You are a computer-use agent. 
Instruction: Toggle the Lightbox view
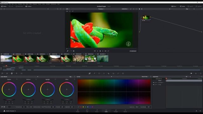coord(199,6)
